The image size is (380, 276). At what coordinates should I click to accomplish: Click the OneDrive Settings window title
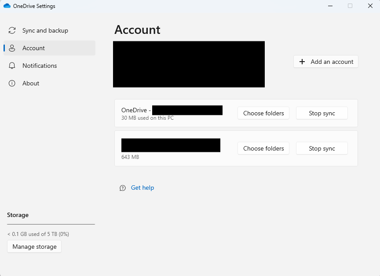coord(34,6)
